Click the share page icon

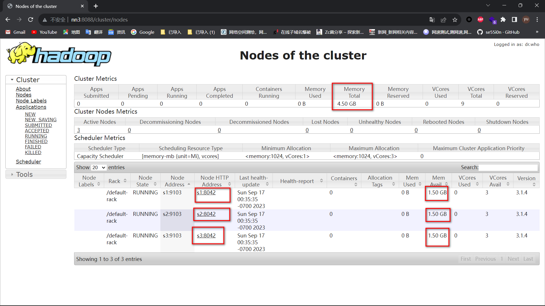tap(443, 20)
